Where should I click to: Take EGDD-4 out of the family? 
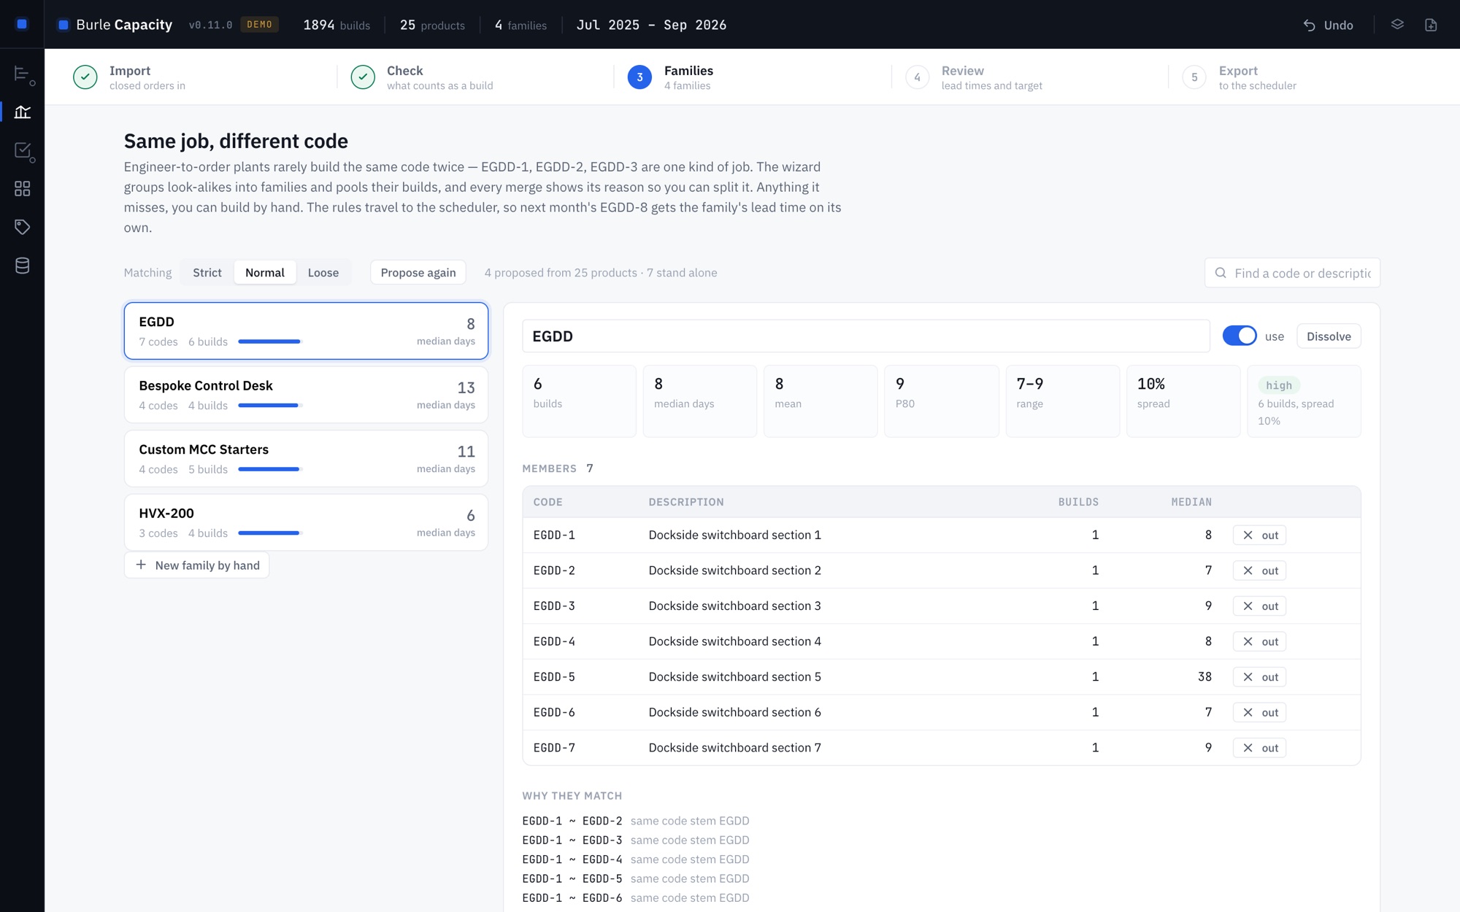[x=1259, y=641]
